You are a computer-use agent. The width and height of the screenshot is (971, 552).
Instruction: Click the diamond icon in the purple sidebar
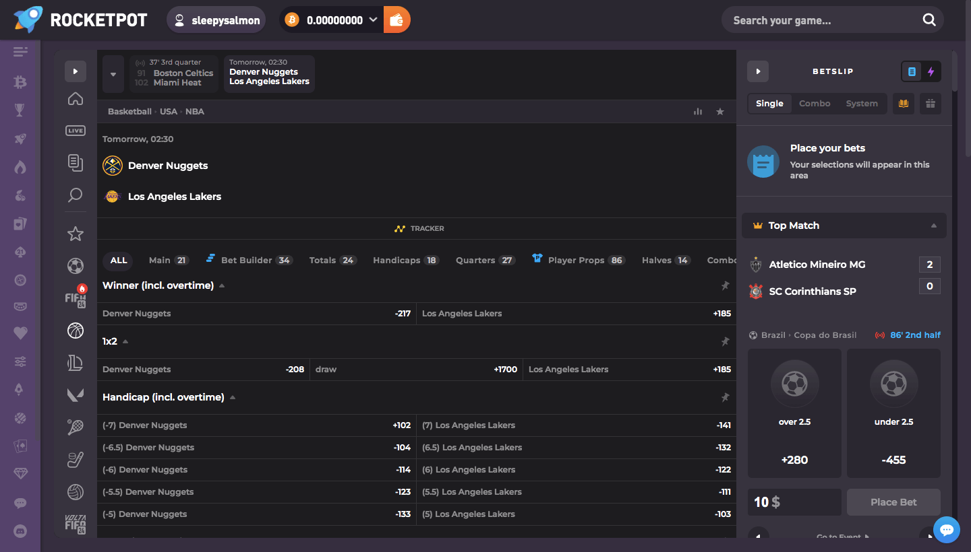pyautogui.click(x=20, y=473)
